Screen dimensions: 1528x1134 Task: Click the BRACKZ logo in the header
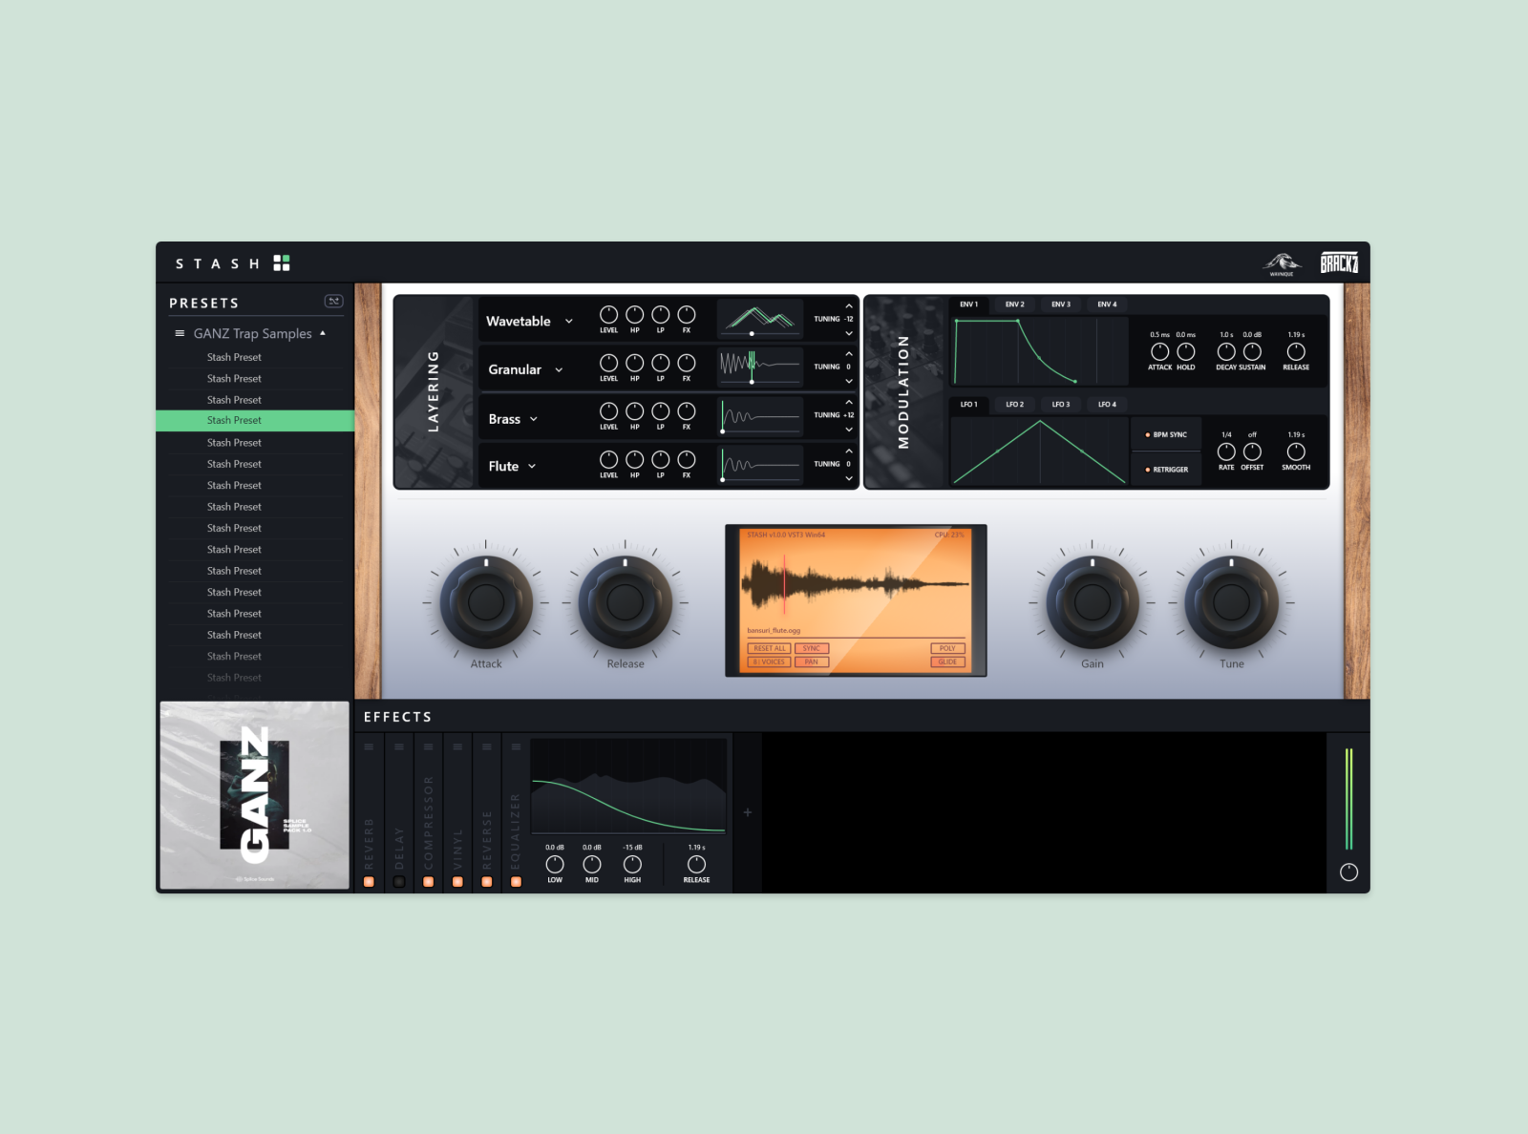pos(1340,262)
